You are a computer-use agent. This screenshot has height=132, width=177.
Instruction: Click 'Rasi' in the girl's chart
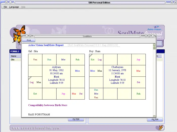tap(56, 77)
